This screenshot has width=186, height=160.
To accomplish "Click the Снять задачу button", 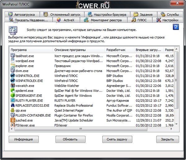I will click(117, 139).
